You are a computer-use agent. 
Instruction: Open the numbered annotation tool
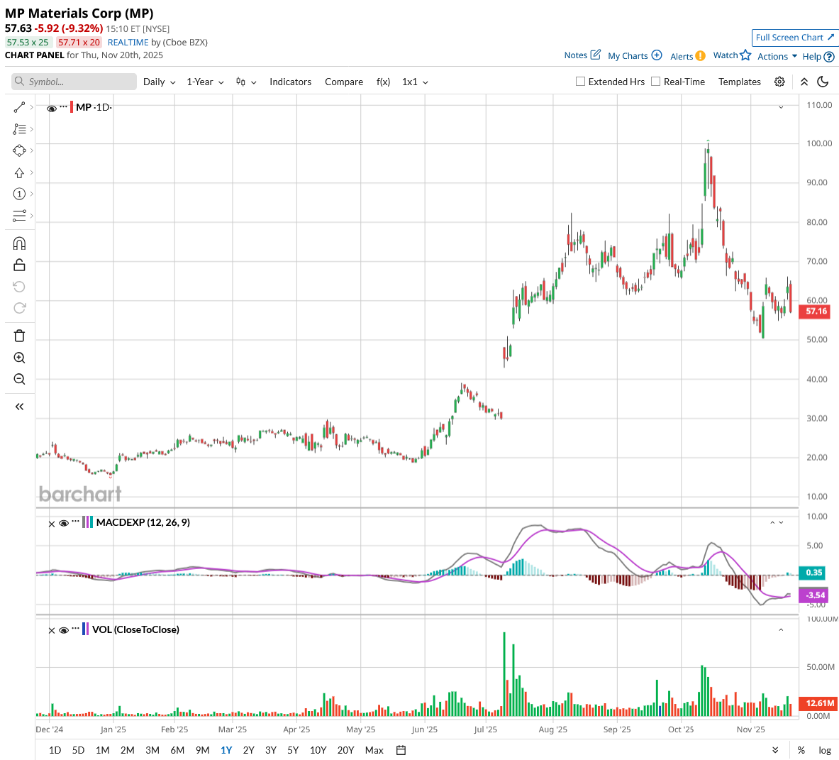(x=19, y=194)
